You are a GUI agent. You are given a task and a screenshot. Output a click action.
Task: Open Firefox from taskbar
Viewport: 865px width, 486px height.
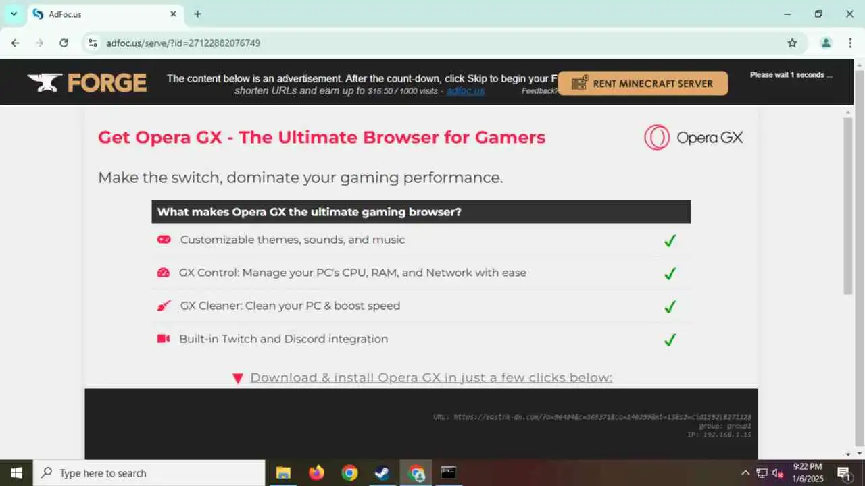pyautogui.click(x=316, y=473)
